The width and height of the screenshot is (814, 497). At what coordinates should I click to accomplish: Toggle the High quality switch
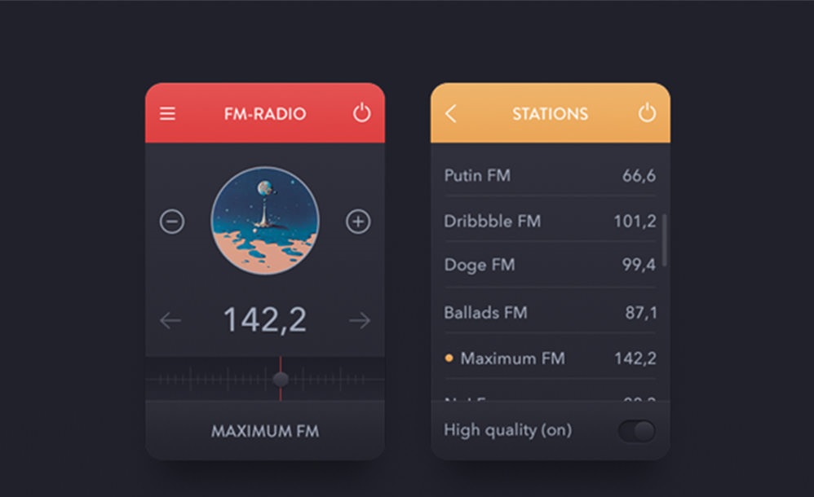(x=636, y=431)
